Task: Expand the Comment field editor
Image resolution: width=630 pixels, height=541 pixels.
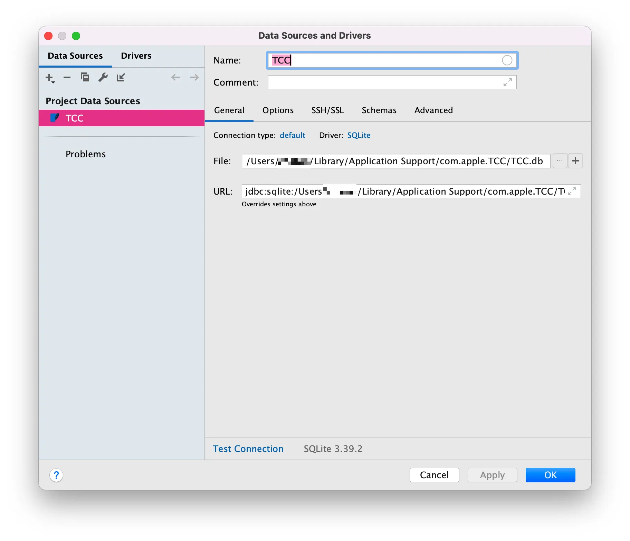Action: point(507,82)
